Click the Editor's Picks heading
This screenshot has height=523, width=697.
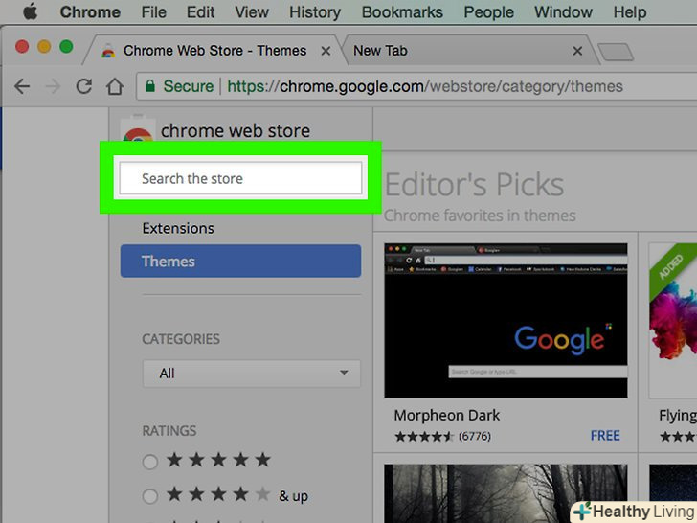coord(474,185)
